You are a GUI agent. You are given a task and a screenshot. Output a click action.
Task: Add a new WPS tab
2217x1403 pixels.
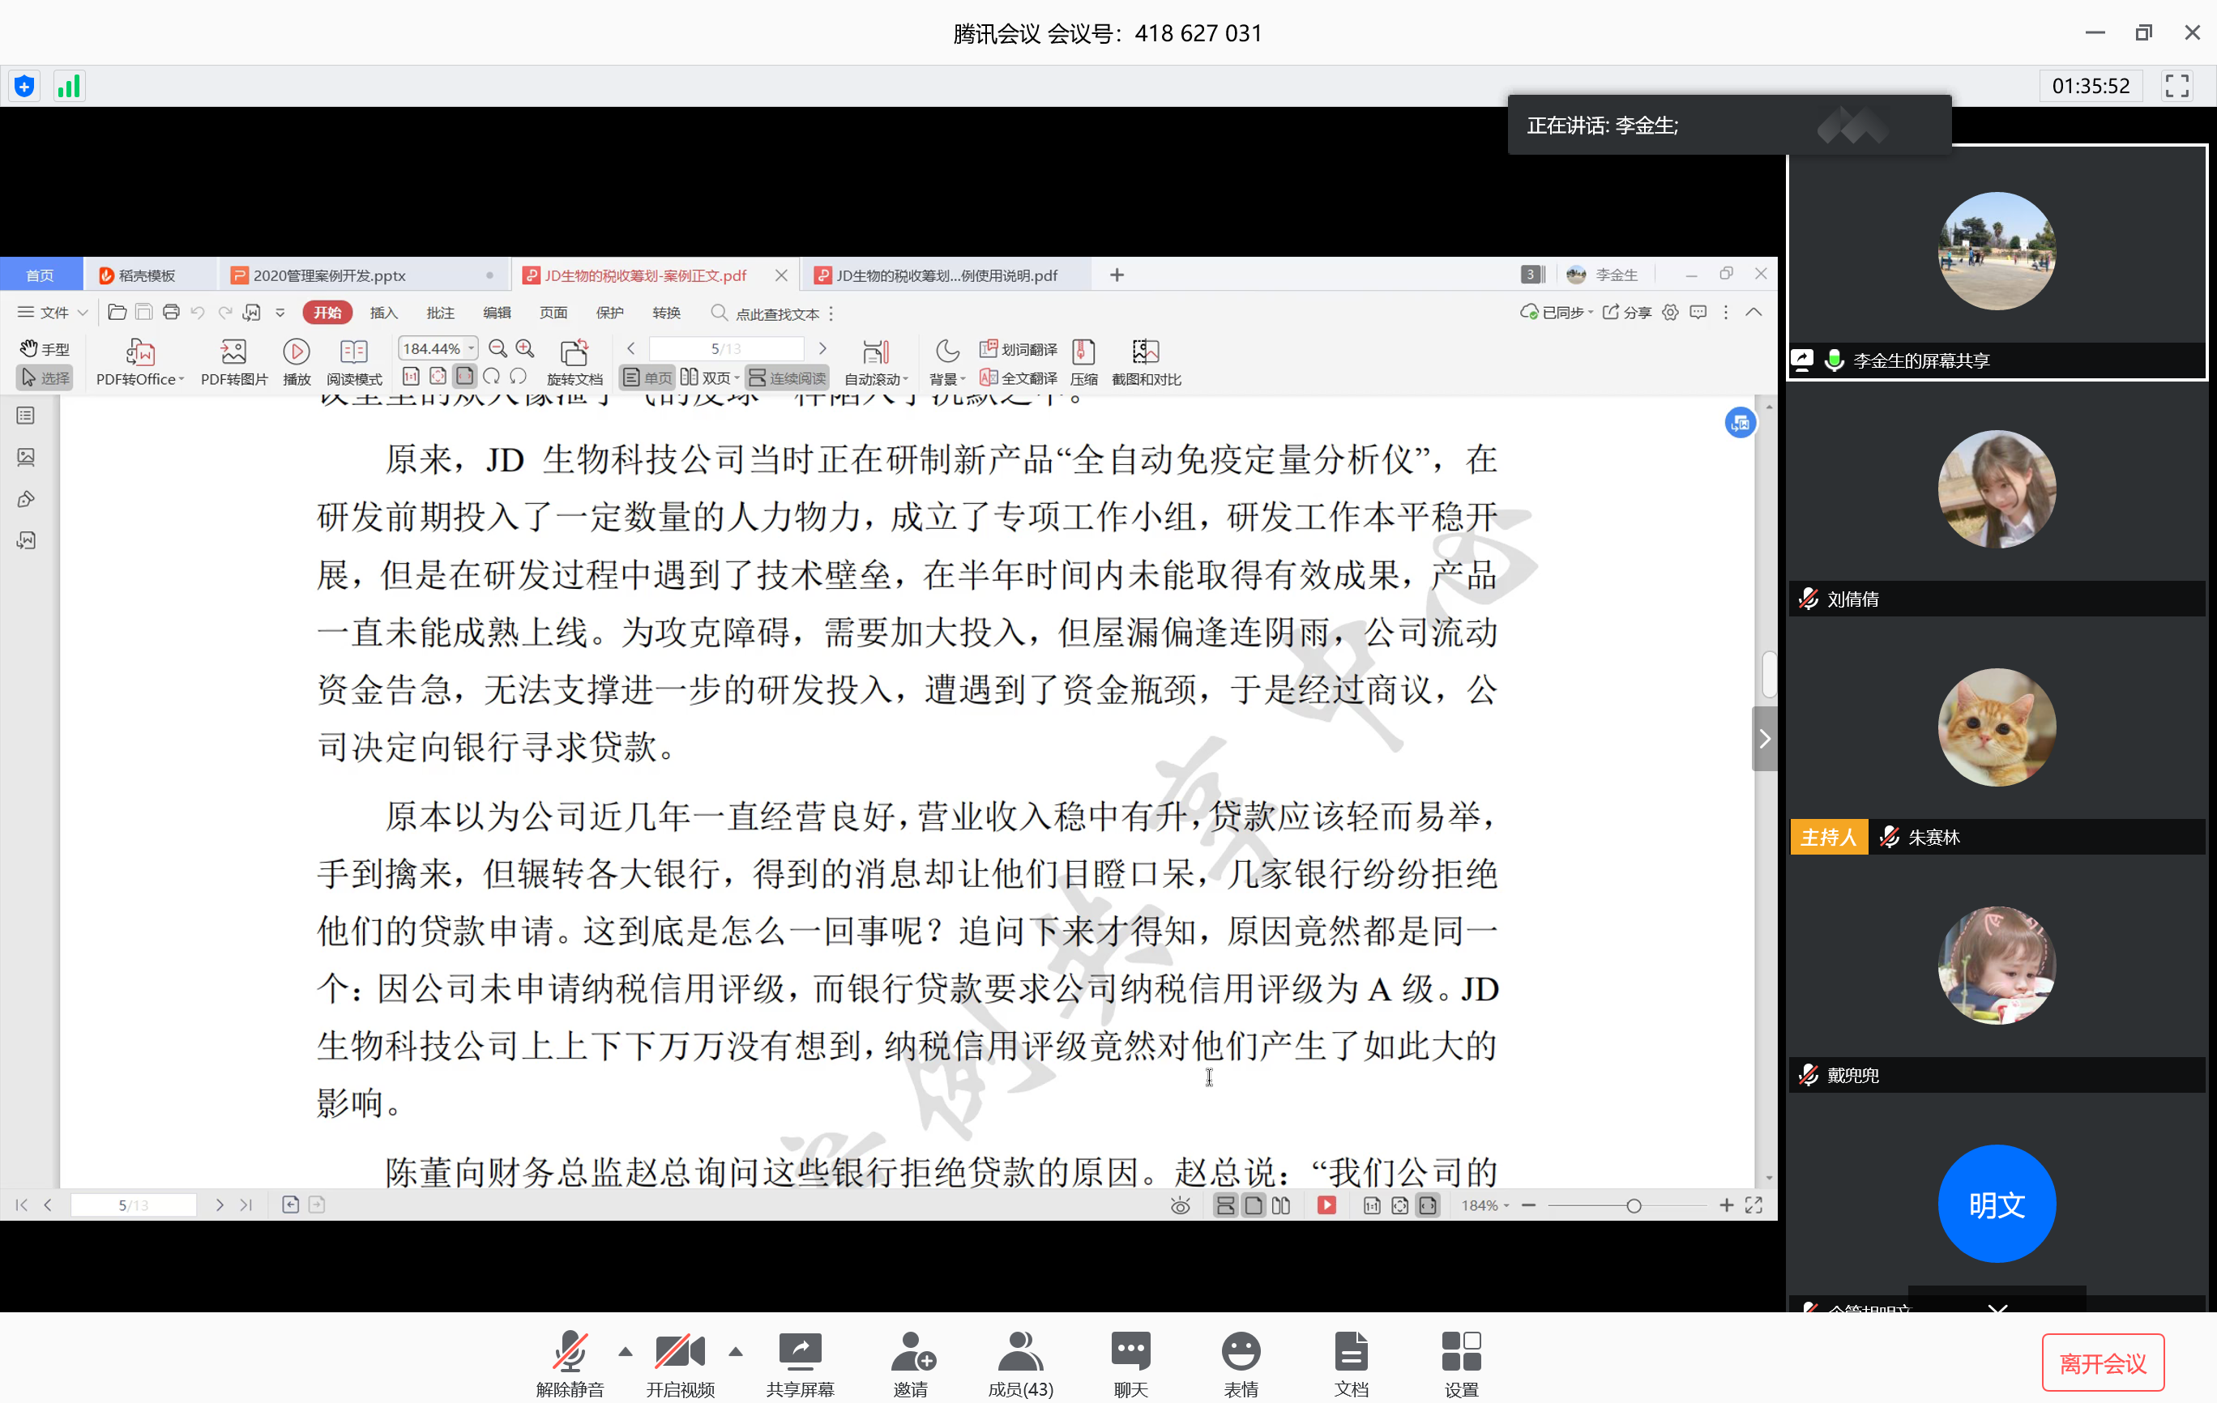1117,275
